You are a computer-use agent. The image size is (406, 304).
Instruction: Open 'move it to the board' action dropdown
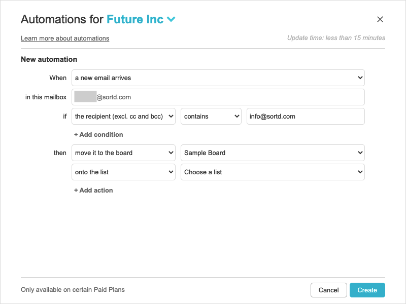[x=123, y=153]
